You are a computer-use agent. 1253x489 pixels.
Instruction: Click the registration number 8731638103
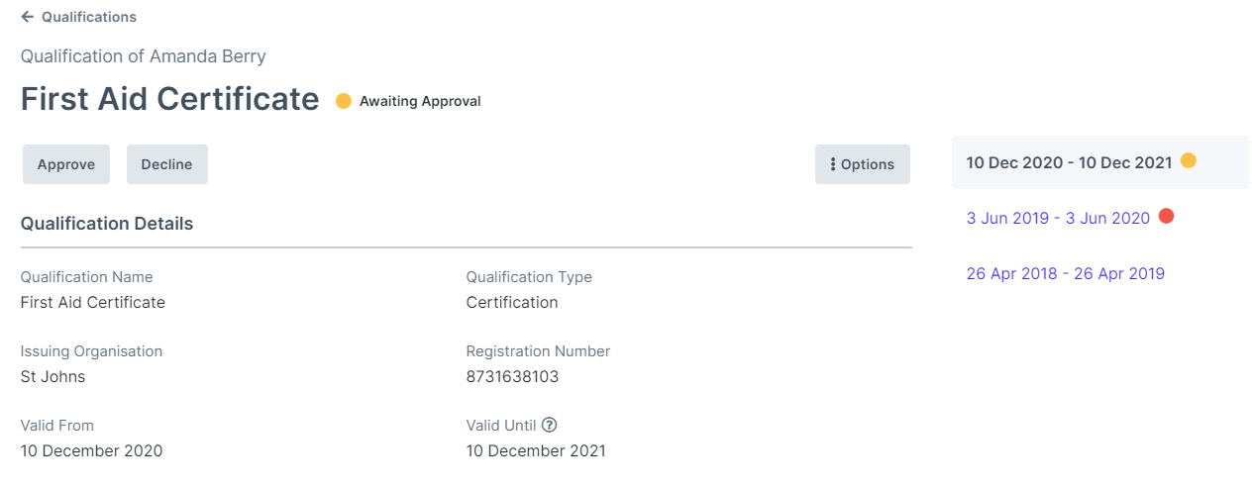coord(512,376)
